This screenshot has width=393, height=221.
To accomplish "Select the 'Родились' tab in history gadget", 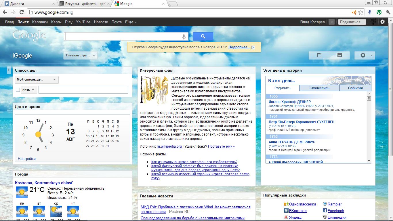I will pos(283,88).
